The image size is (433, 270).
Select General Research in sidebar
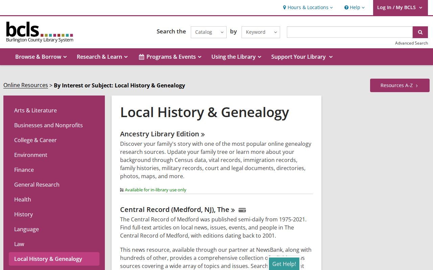37,185
